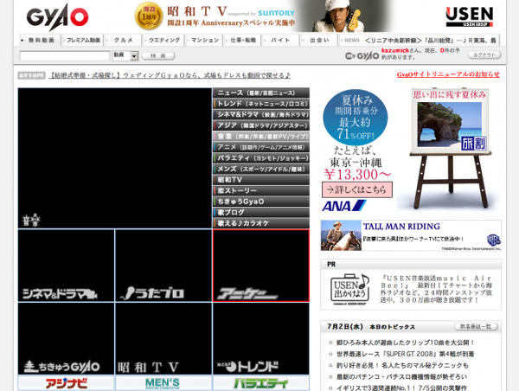Open the 無料動画 tab
519x391 pixels.
click(41, 40)
